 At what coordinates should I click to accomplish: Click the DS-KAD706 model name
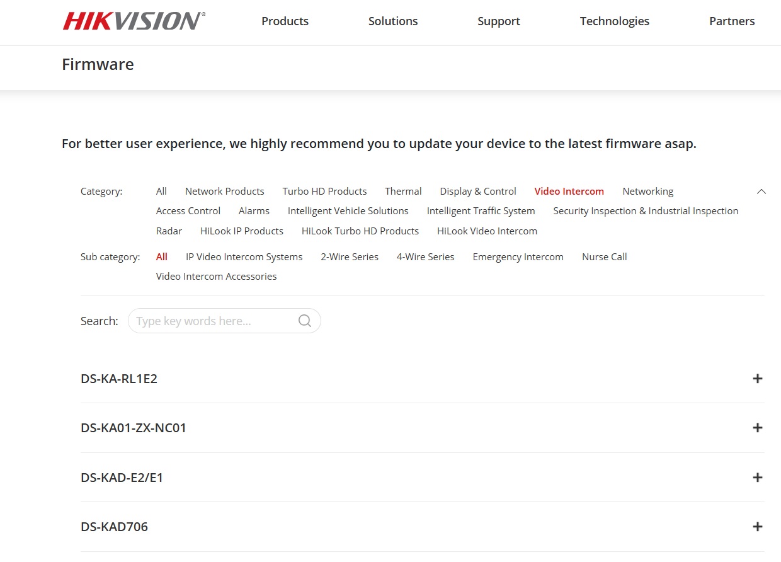[x=115, y=527]
